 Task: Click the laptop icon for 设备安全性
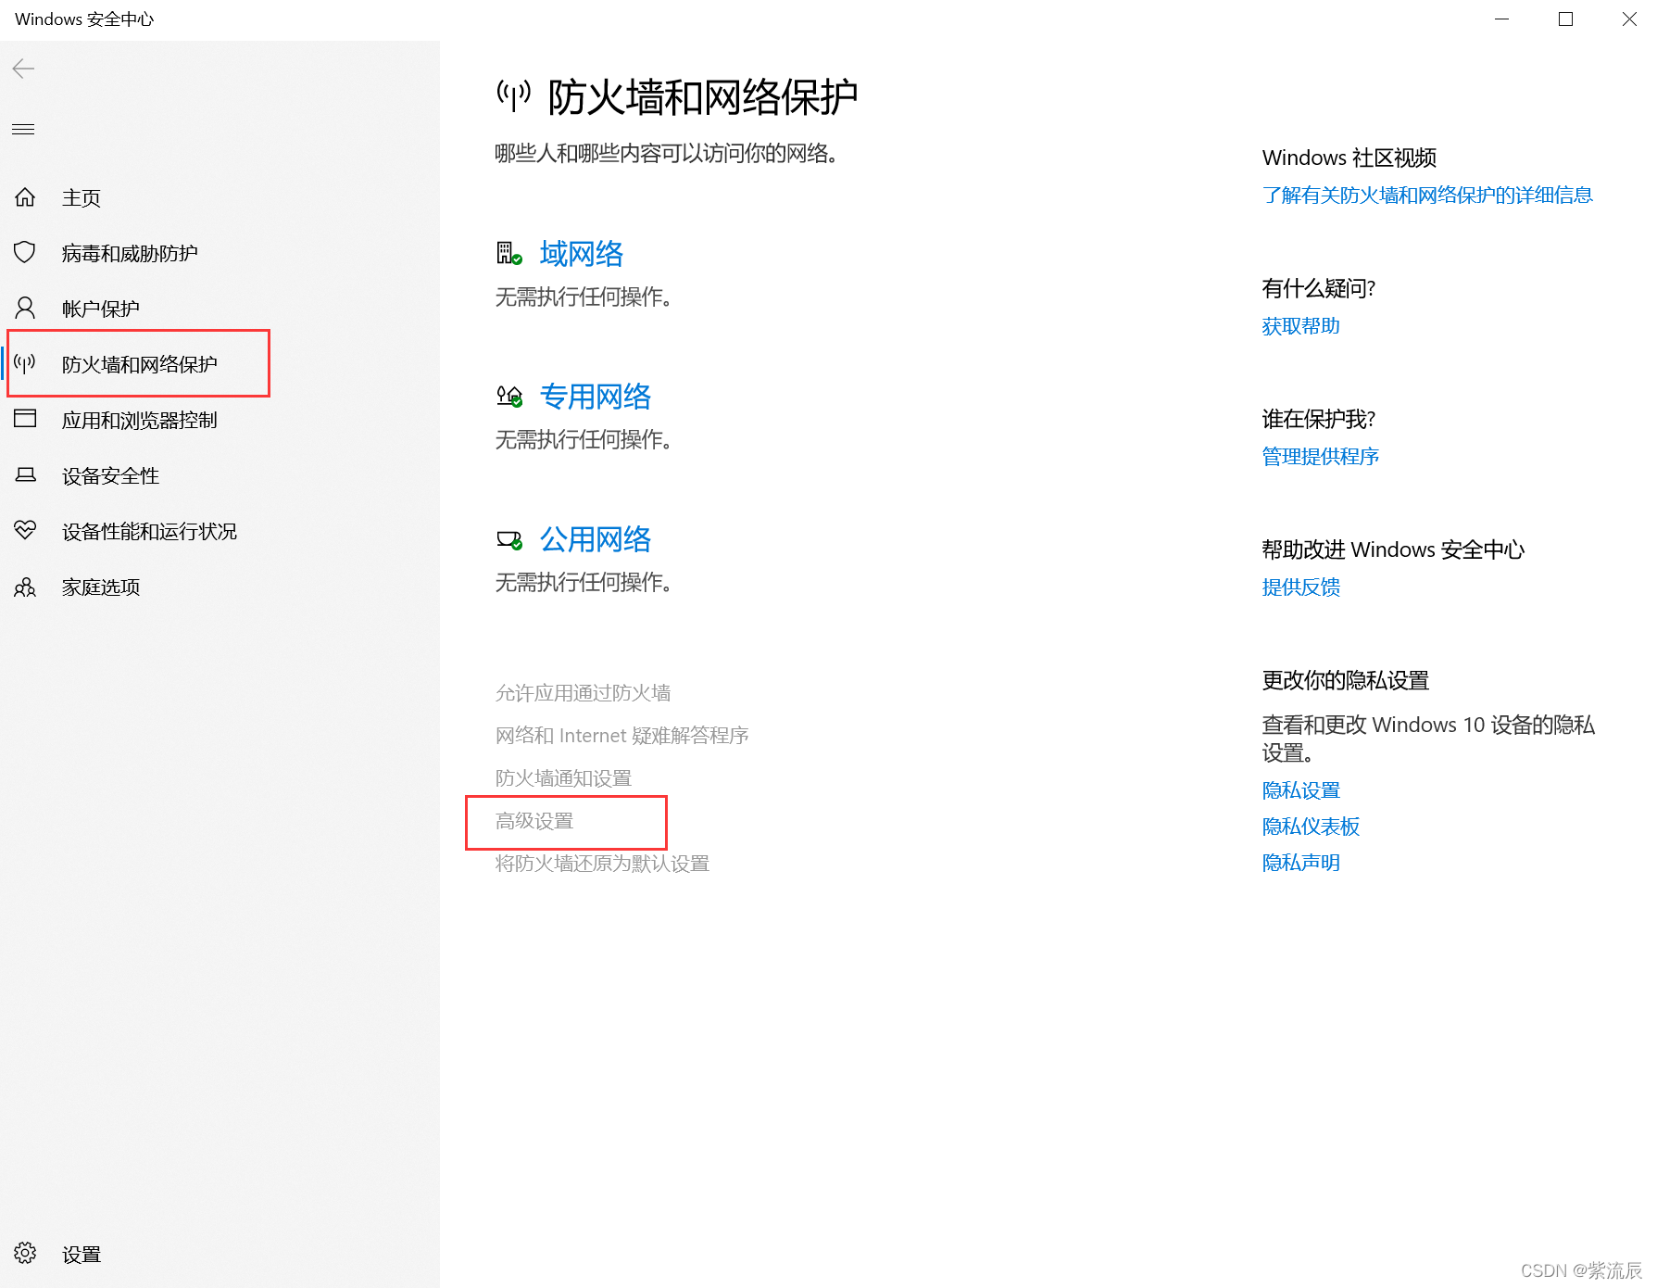(x=25, y=474)
